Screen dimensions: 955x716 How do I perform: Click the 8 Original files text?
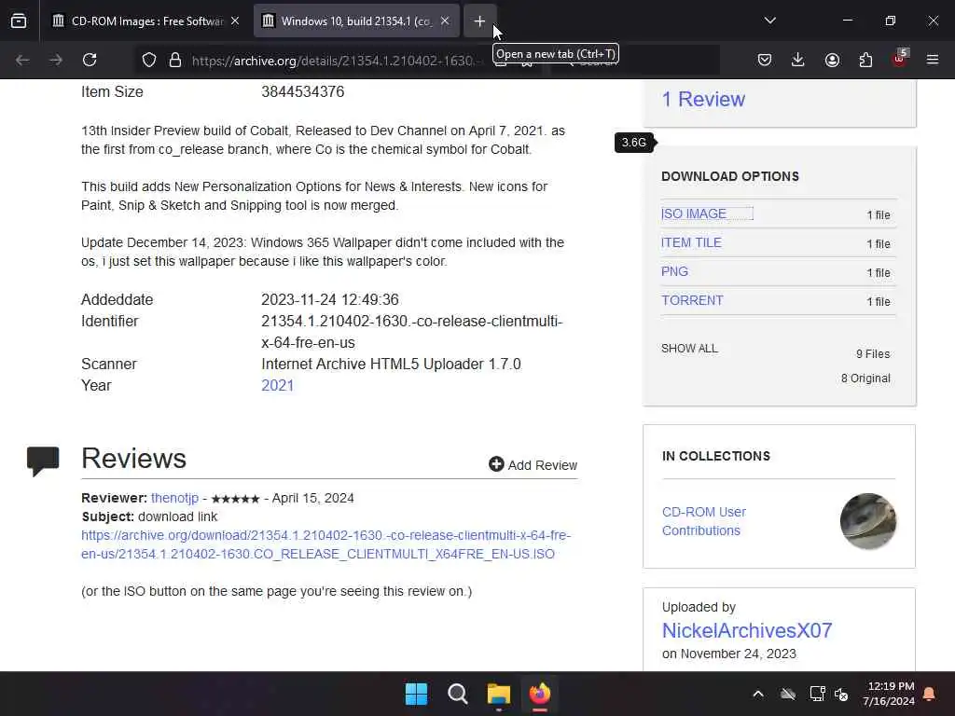point(865,379)
